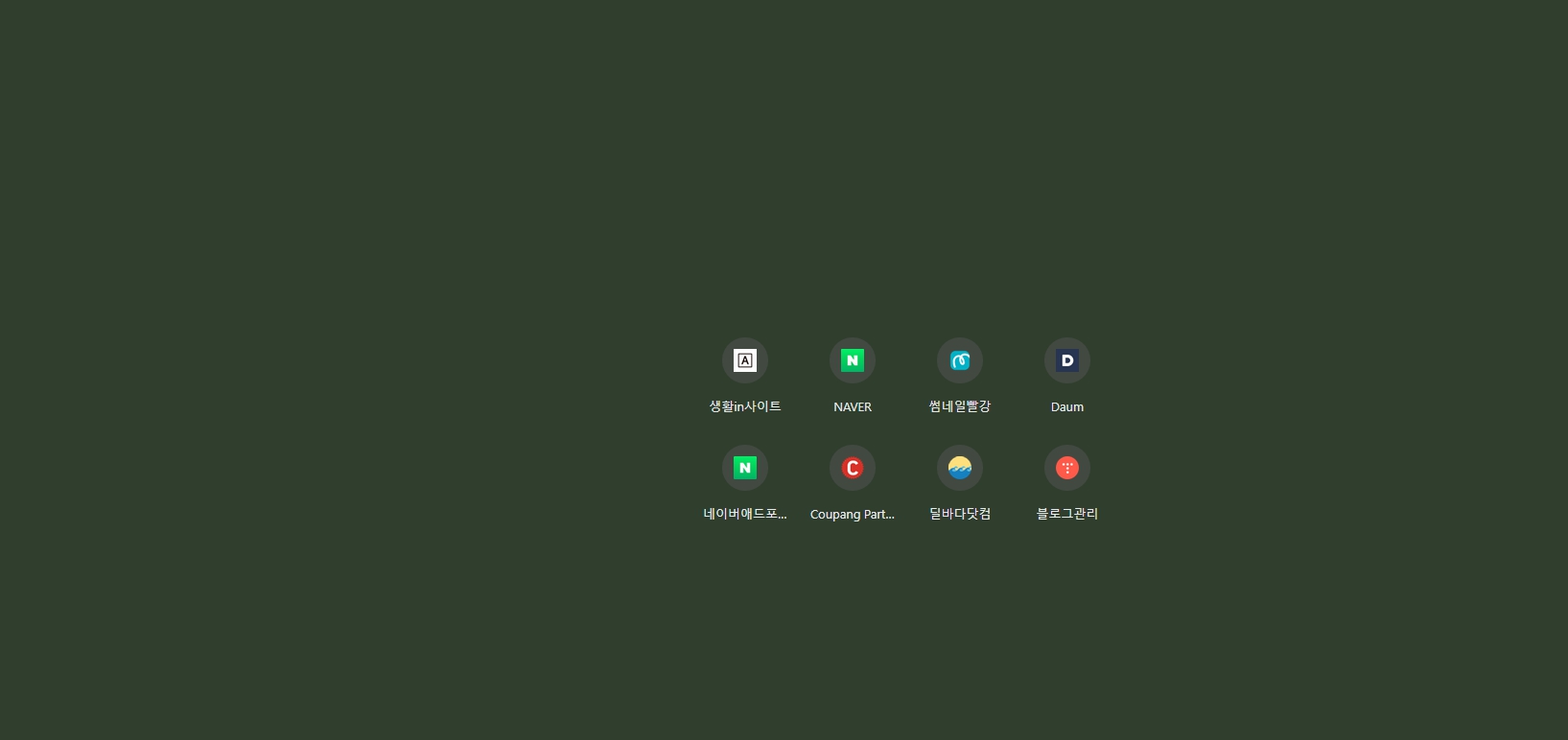
Task: Click the '네이버애드포...' text label
Action: (x=745, y=514)
